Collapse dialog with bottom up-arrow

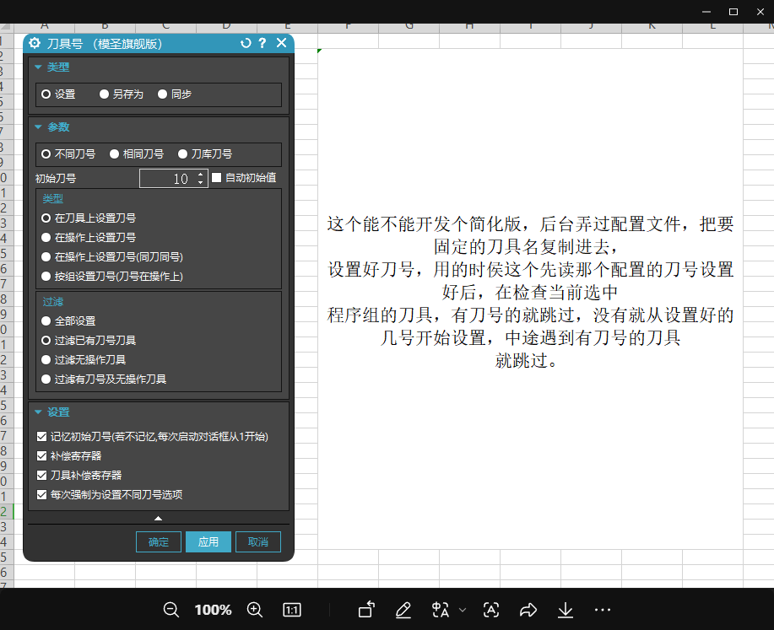tap(158, 518)
